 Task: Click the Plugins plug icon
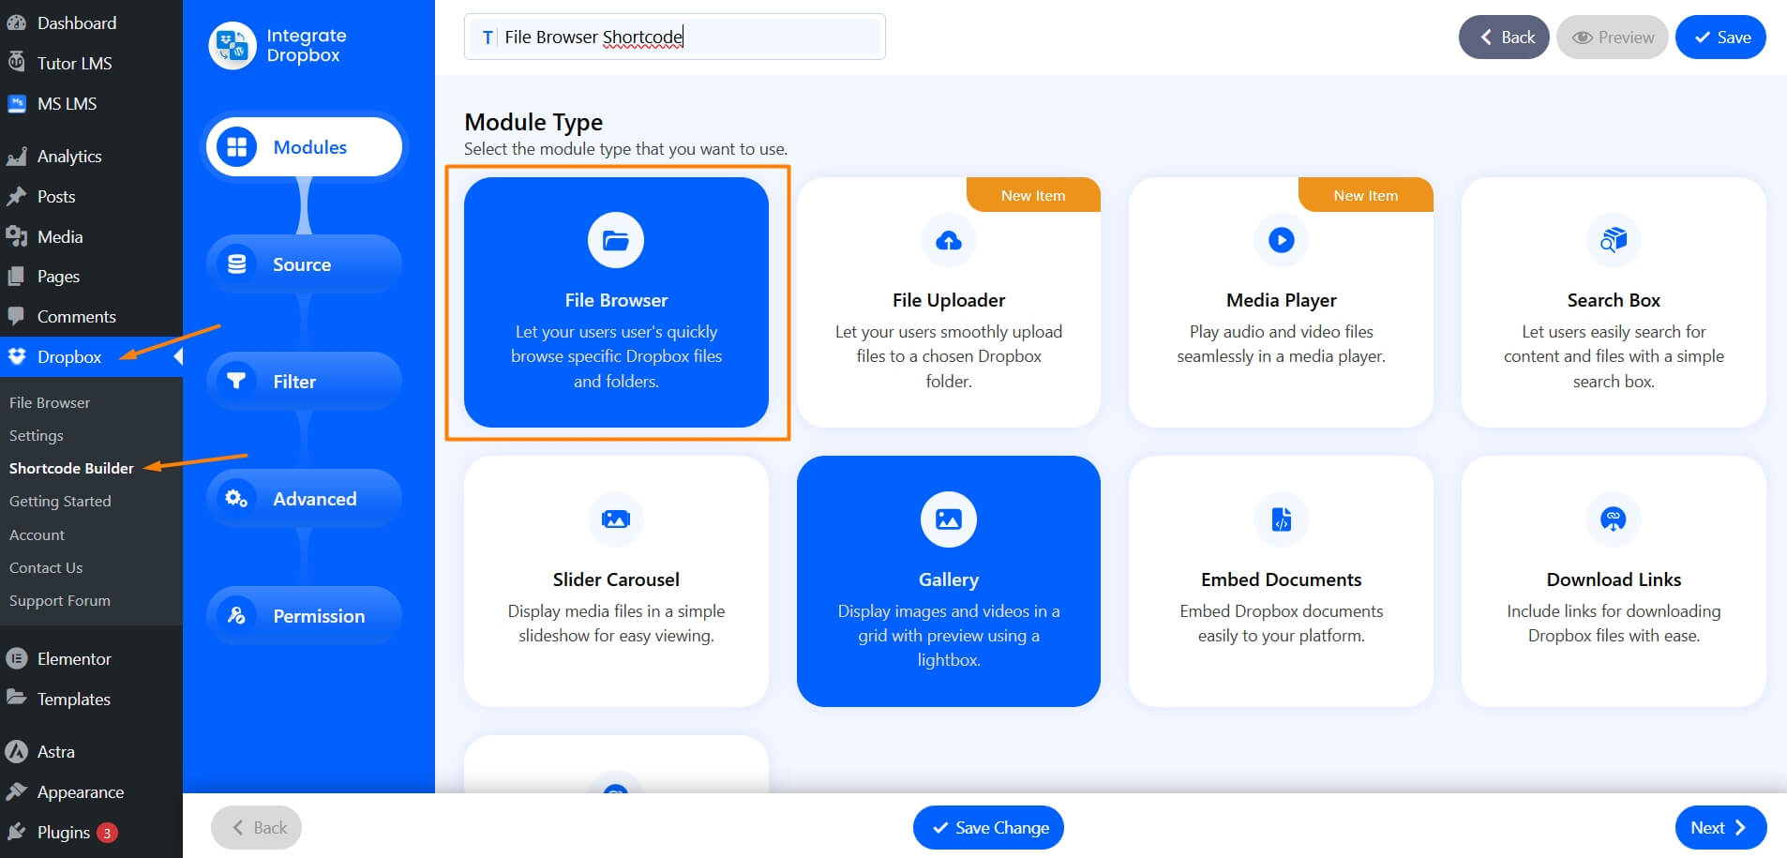click(x=16, y=832)
